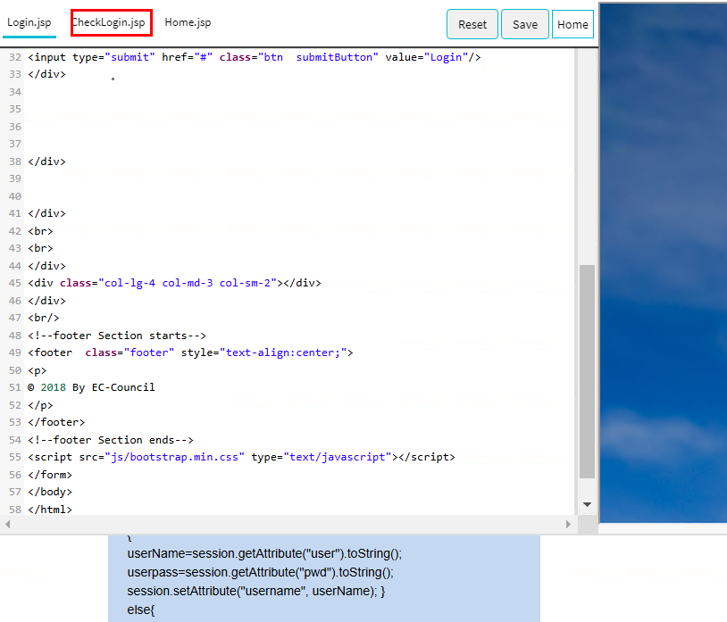
Task: Click the <br> on line 43
Action: pyautogui.click(x=40, y=248)
